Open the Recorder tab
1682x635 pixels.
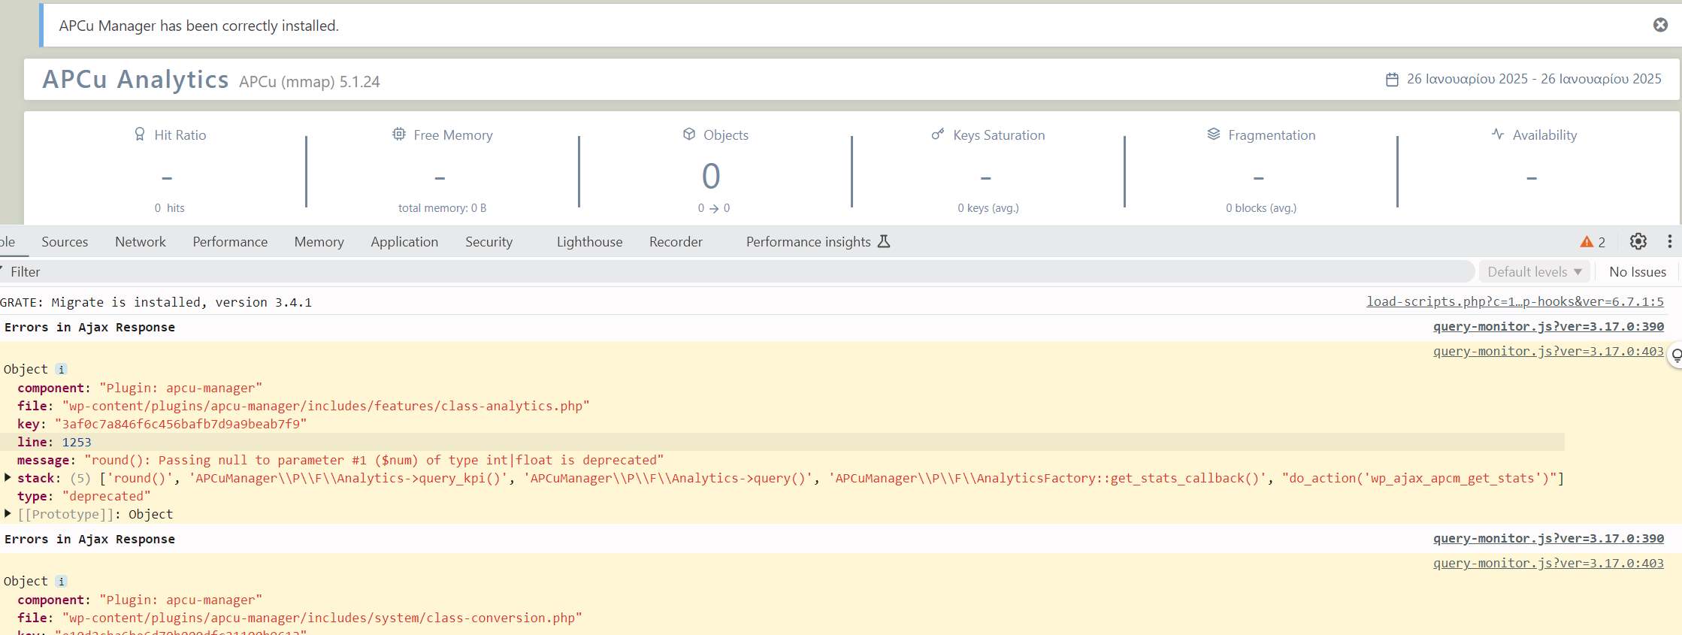pos(676,241)
